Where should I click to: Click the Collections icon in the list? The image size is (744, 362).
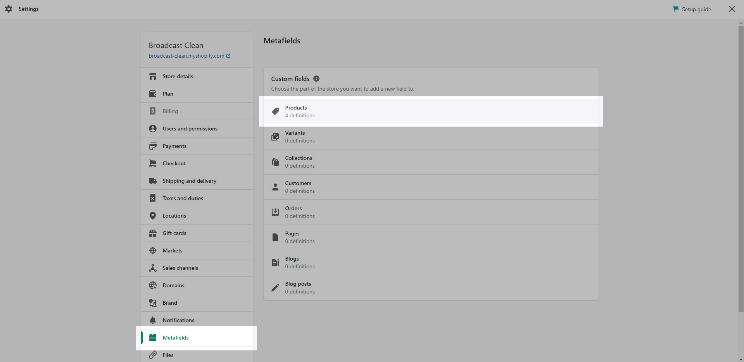[x=275, y=162]
